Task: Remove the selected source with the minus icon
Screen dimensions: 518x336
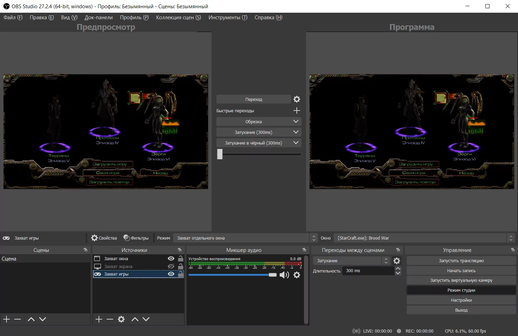Action: (110, 319)
